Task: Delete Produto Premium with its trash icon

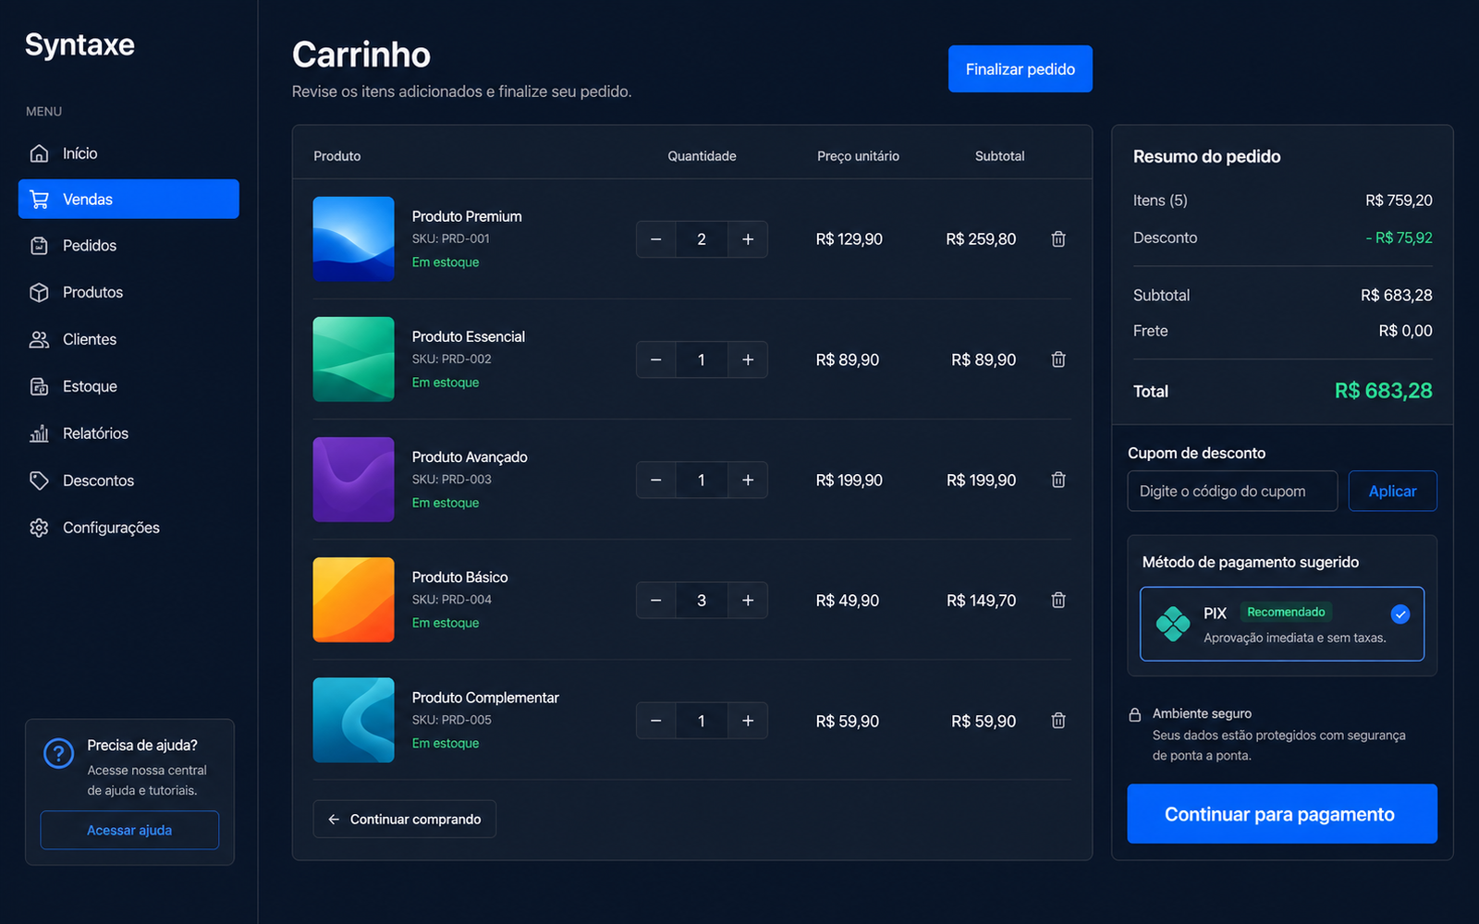Action: click(1058, 239)
